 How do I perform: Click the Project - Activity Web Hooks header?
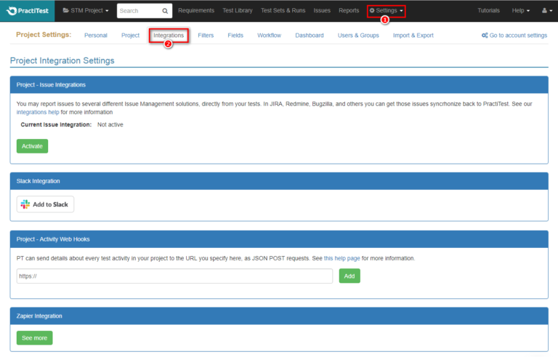point(279,239)
